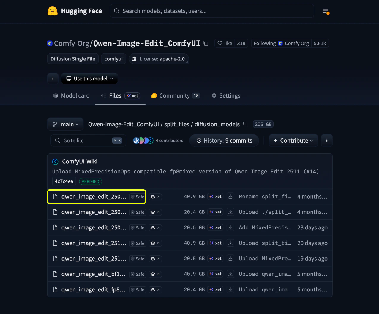This screenshot has height=314, width=379.
Task: Open commit hash 4c7c4ea
Action: point(64,181)
